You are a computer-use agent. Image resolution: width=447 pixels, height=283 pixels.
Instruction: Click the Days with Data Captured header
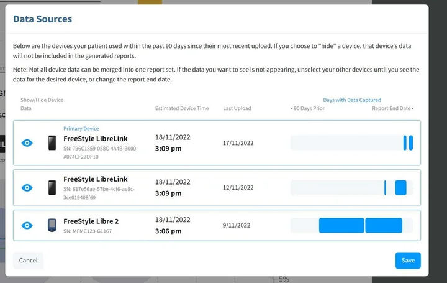point(352,100)
